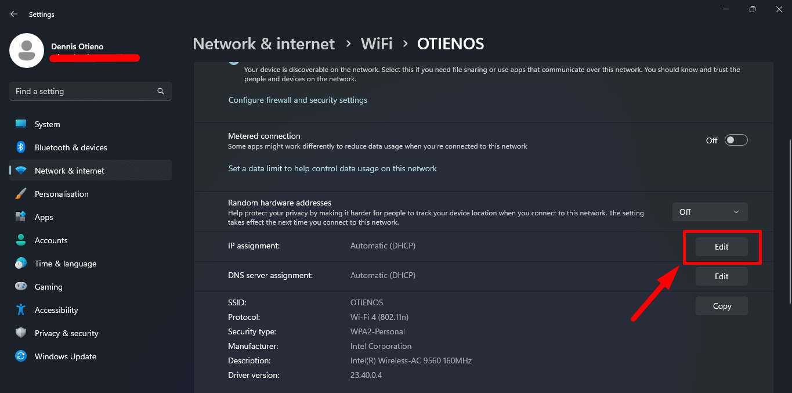Open System settings from the sidebar

pyautogui.click(x=46, y=124)
